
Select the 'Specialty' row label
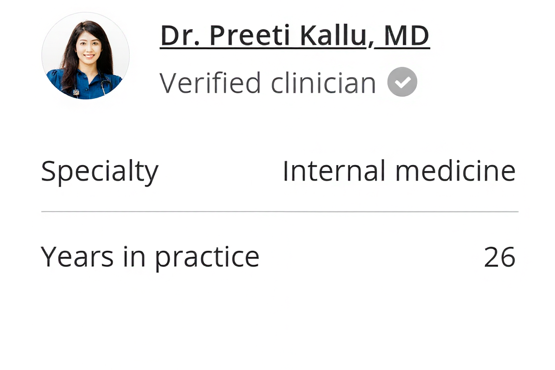[x=99, y=172]
